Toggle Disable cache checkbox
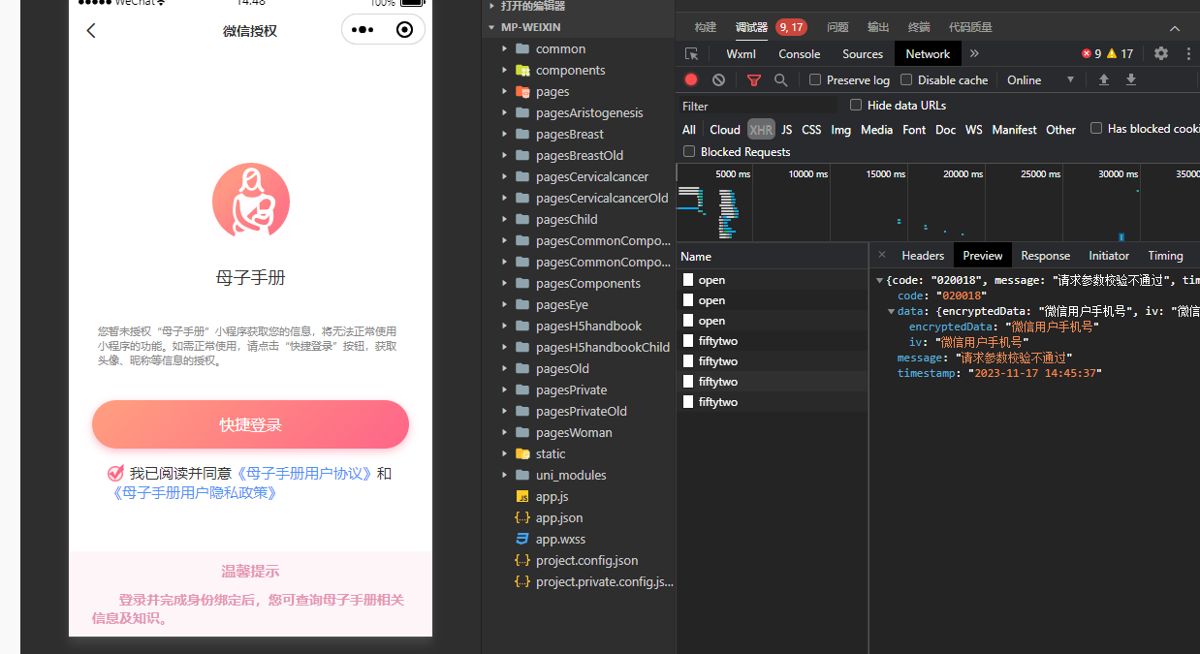 tap(906, 80)
